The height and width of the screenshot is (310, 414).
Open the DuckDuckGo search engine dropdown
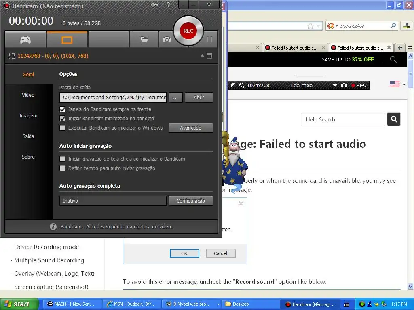point(332,26)
